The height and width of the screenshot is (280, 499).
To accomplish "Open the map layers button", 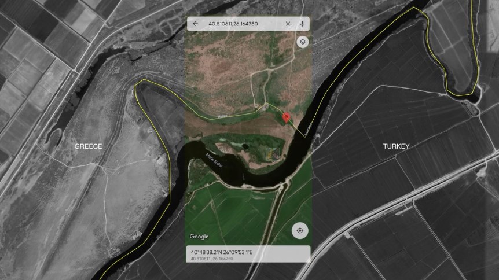I will (303, 42).
